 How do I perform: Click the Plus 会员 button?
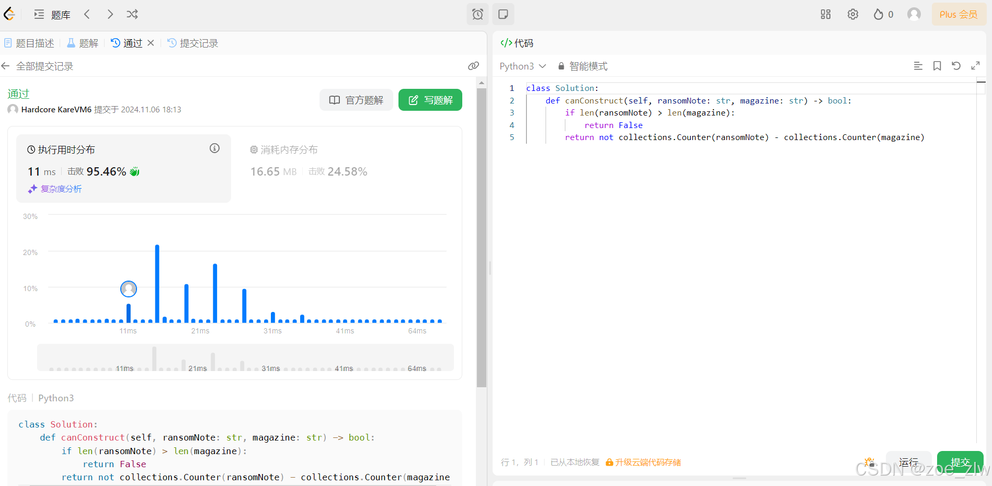pyautogui.click(x=959, y=14)
